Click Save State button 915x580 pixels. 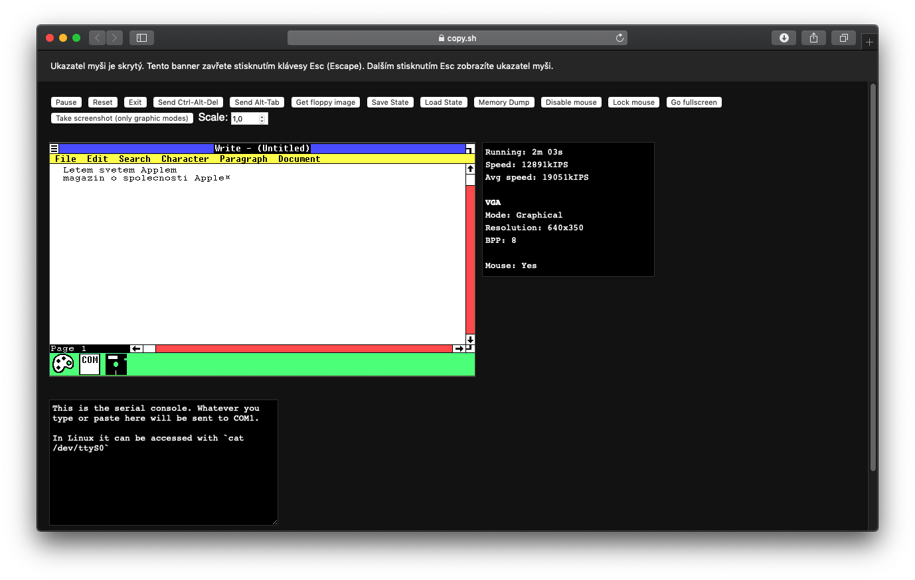(x=390, y=102)
